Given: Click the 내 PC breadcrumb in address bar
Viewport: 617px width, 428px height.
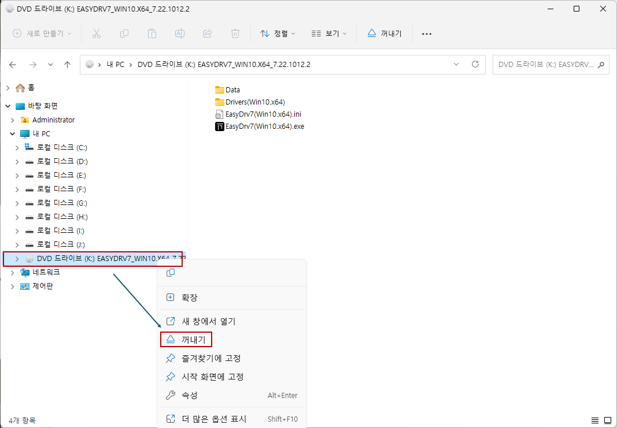Looking at the screenshot, I should tap(115, 65).
